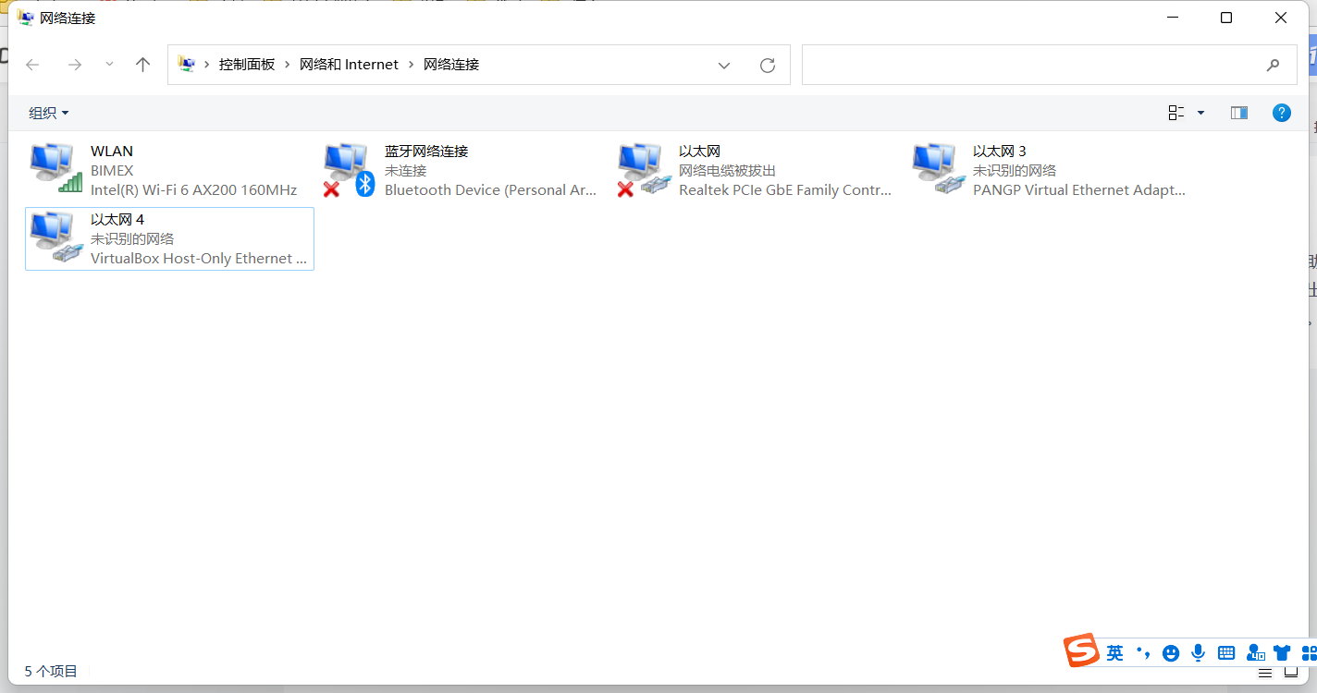Viewport: 1317px width, 693px height.
Task: Select the Bluetooth network connection icon
Action: pyautogui.click(x=350, y=170)
